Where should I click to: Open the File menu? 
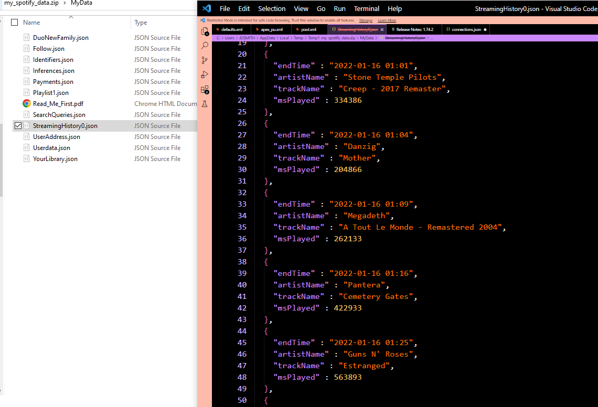click(x=225, y=8)
